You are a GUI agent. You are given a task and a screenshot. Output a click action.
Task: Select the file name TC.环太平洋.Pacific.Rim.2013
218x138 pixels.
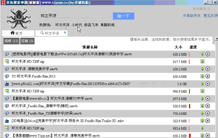coord(34,76)
